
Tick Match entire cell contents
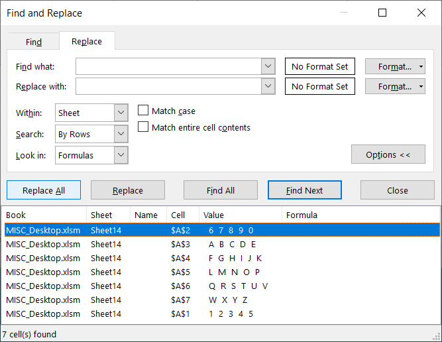click(142, 127)
